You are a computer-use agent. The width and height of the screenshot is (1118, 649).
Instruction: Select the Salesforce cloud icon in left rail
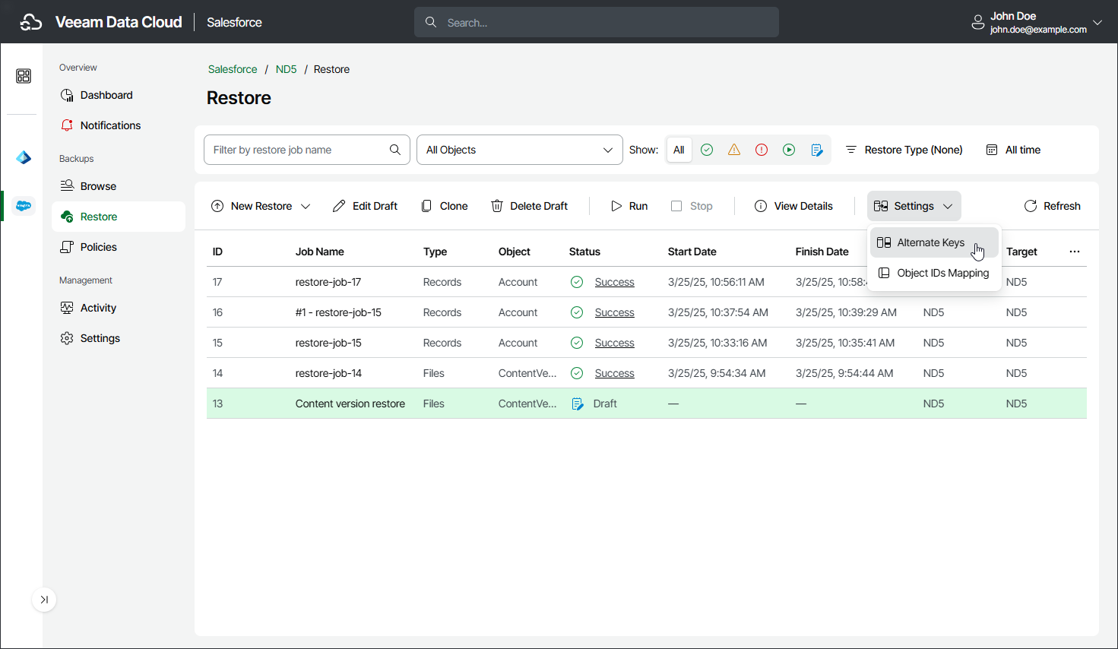[x=24, y=205]
